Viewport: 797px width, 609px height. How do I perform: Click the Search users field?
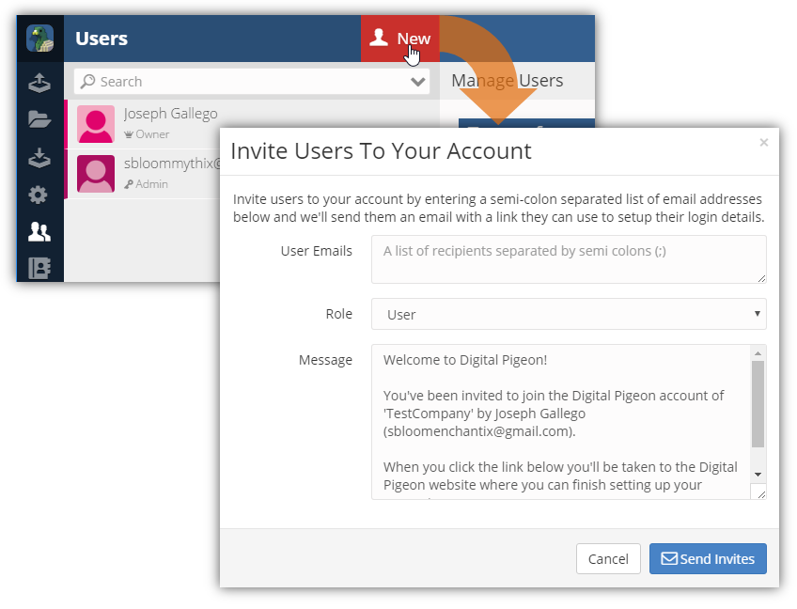[x=252, y=82]
